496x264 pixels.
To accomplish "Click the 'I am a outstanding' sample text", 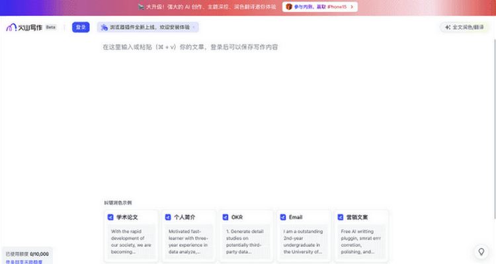I will pyautogui.click(x=304, y=242).
